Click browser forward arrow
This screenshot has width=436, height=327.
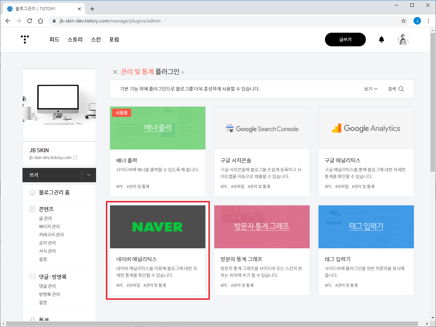19,21
